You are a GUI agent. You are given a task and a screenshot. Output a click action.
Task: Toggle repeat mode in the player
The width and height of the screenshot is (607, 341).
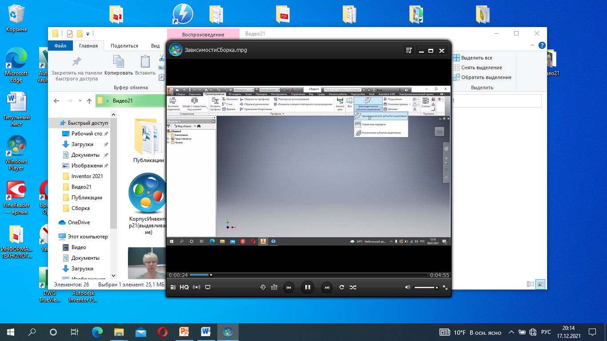pos(342,287)
